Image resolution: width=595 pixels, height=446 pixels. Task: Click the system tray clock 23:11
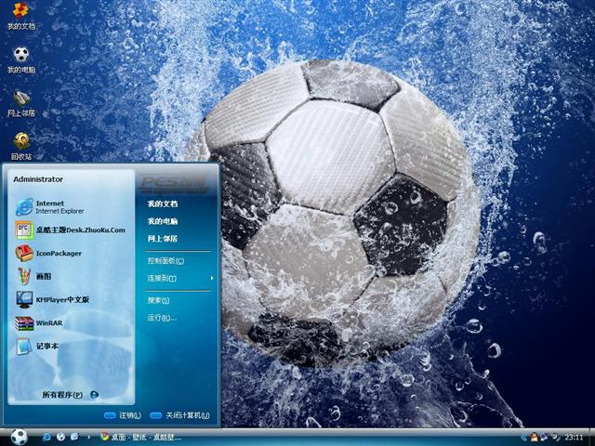coord(574,438)
